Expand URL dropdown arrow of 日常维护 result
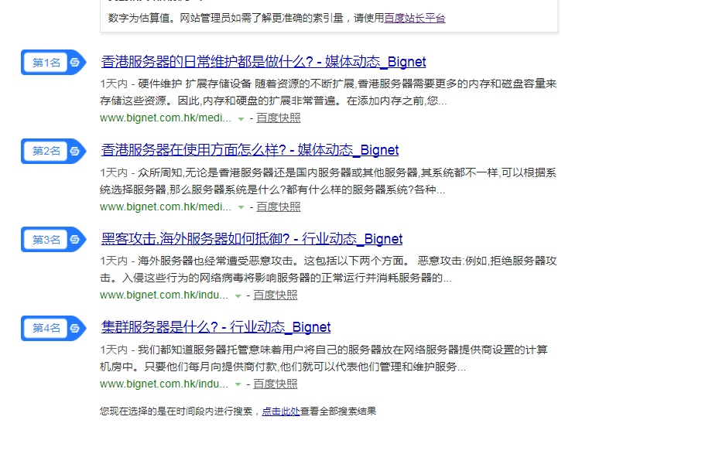 click(x=241, y=119)
